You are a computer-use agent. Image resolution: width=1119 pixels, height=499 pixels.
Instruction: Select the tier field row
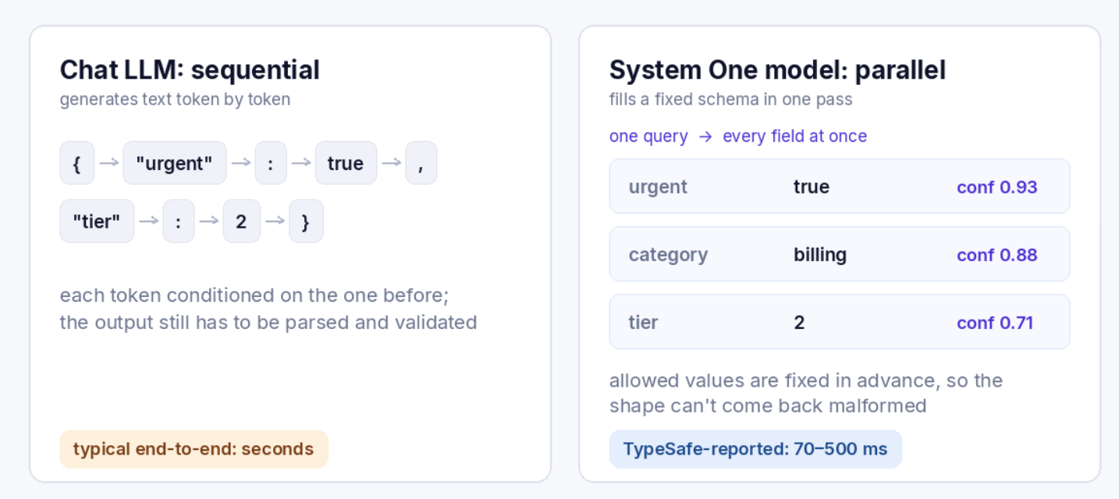(840, 322)
